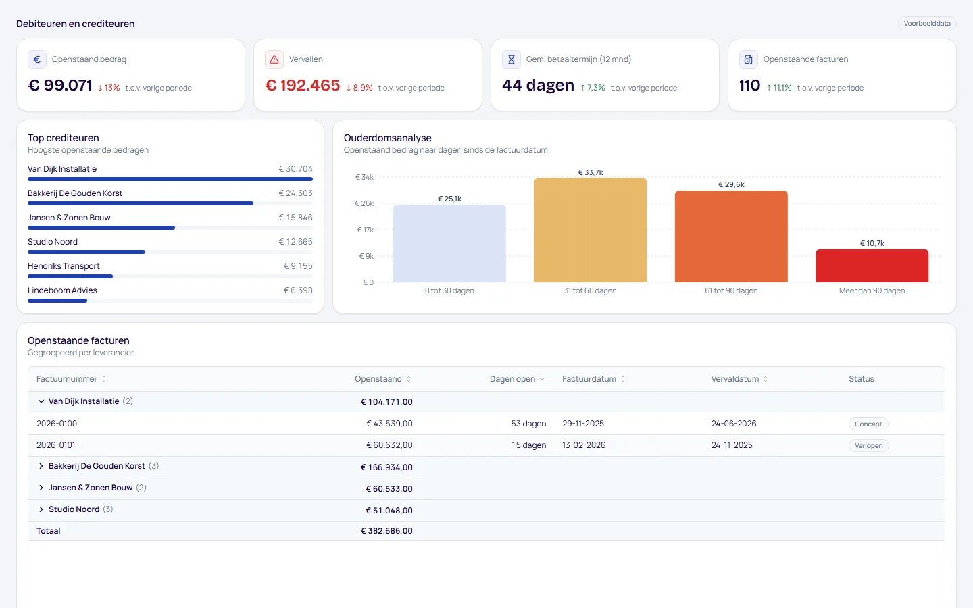Click the due date 24-06-2026
Screen dimensions: 973x608
(x=734, y=424)
